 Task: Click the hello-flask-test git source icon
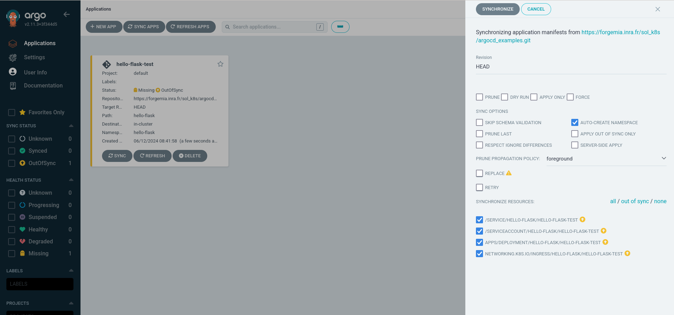point(107,64)
